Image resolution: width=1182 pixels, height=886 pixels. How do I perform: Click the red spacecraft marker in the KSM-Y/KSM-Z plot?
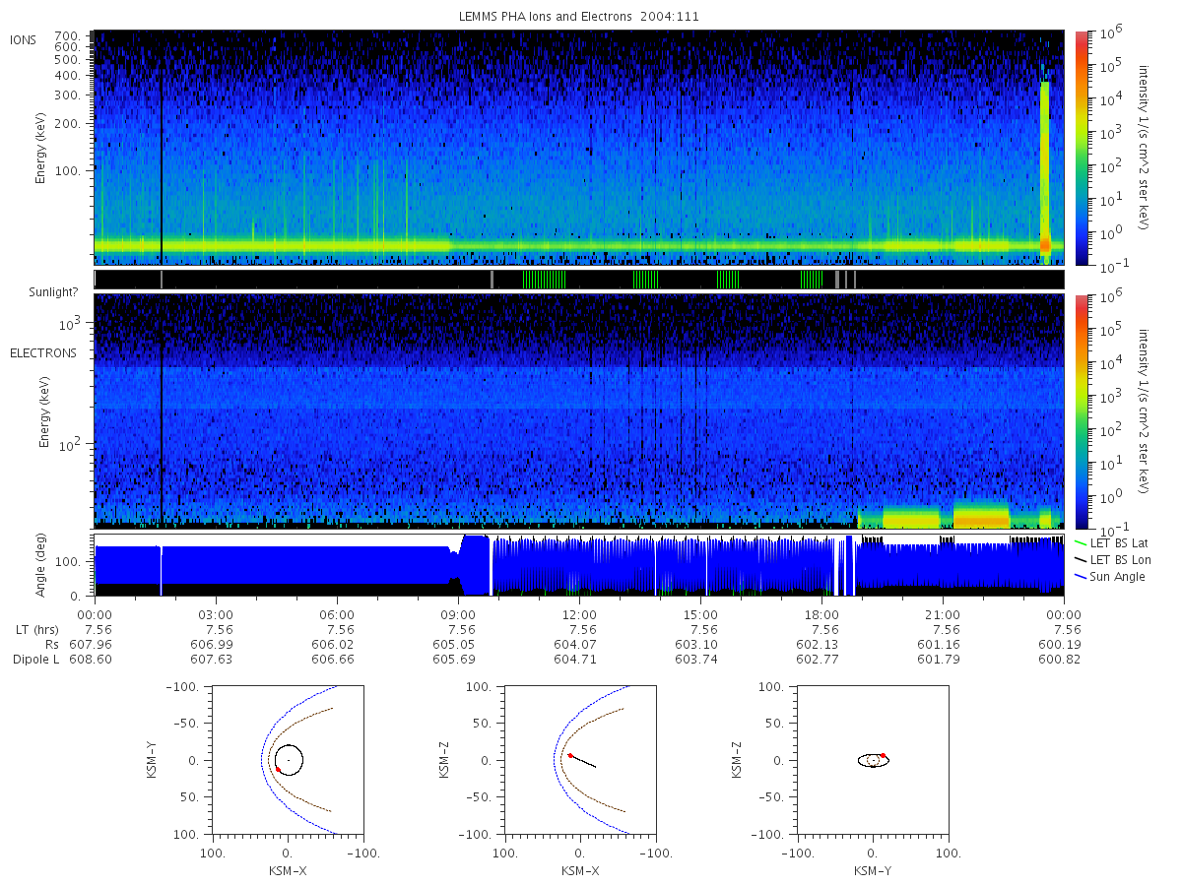click(x=883, y=755)
